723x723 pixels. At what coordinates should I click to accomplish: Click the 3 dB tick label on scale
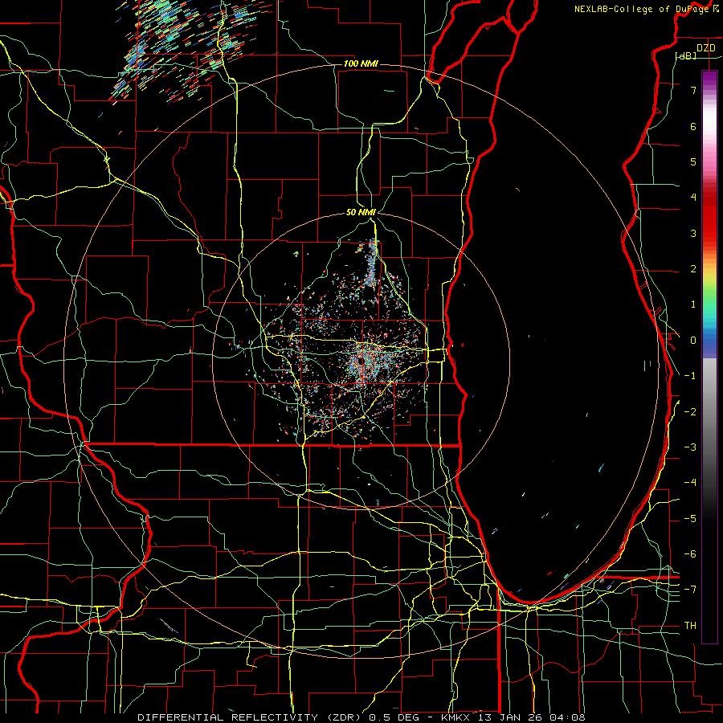pyautogui.click(x=693, y=233)
